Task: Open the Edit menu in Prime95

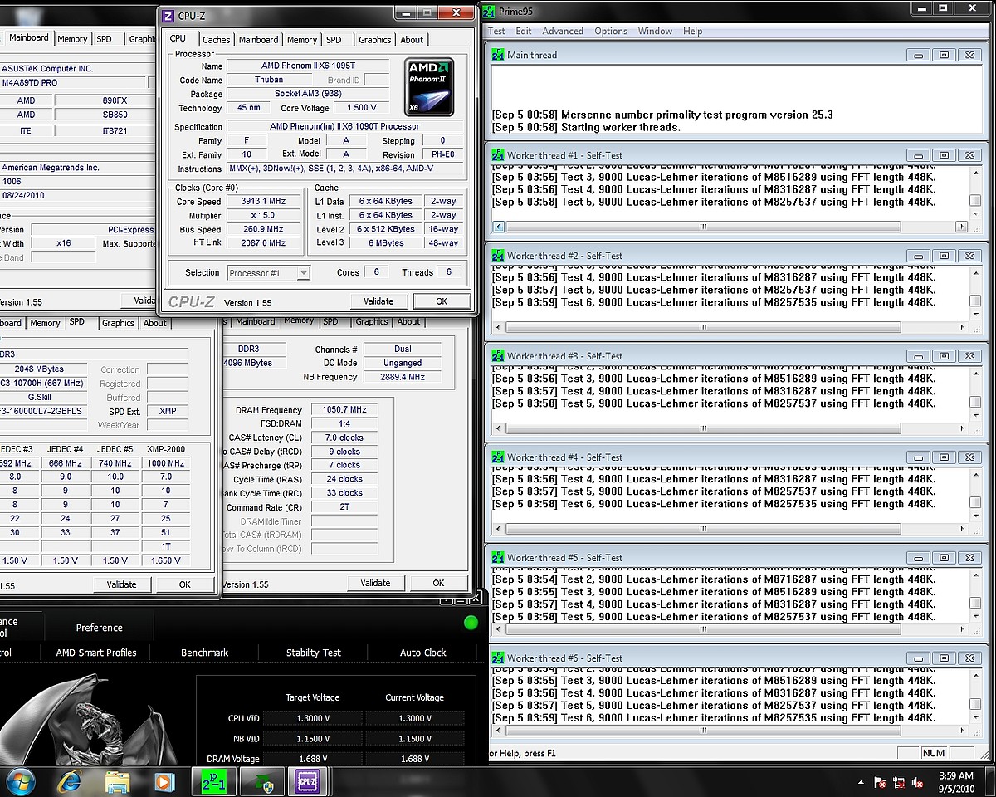Action: coord(524,31)
